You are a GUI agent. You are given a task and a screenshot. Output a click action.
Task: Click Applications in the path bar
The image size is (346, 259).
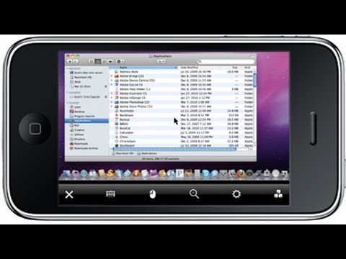(147, 153)
